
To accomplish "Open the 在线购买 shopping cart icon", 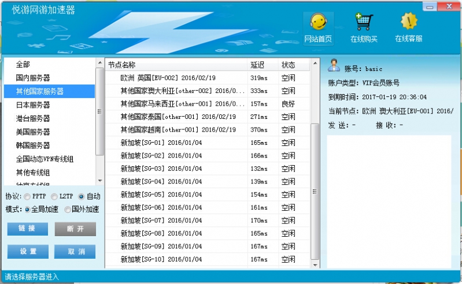I will point(364,28).
